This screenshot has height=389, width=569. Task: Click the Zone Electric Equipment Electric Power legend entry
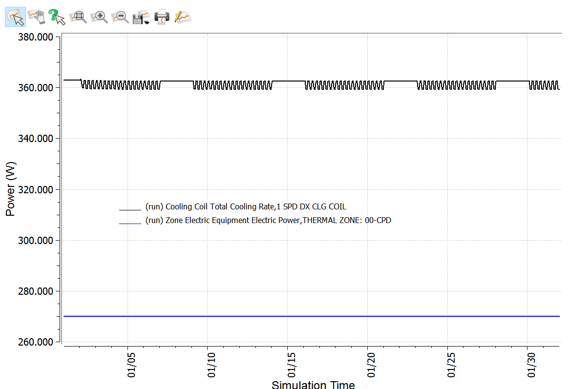pos(268,221)
